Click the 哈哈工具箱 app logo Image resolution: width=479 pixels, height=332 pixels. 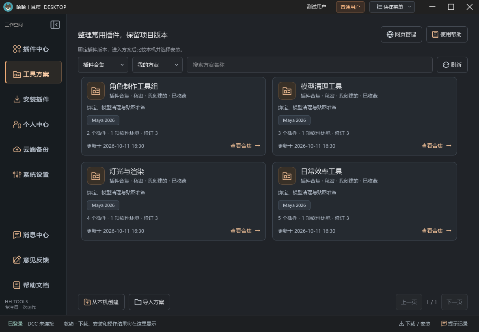point(8,7)
